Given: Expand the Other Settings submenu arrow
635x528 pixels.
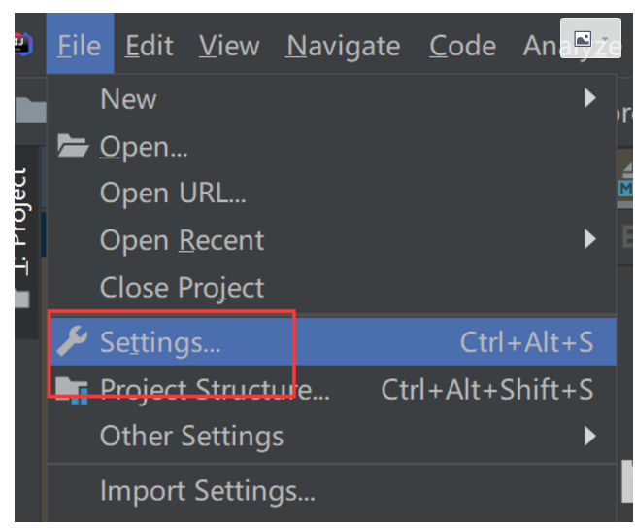Looking at the screenshot, I should (x=589, y=436).
